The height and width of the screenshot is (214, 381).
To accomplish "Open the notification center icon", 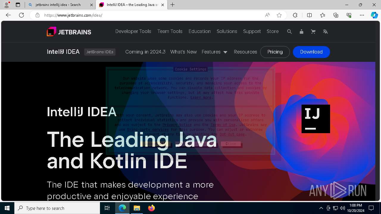I will [371, 208].
